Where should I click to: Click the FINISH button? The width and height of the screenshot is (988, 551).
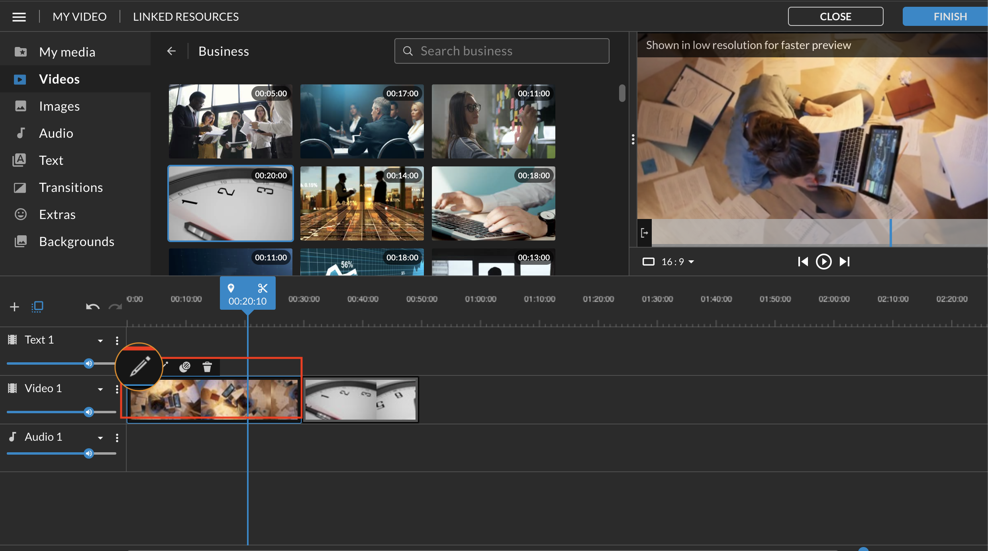pos(950,16)
